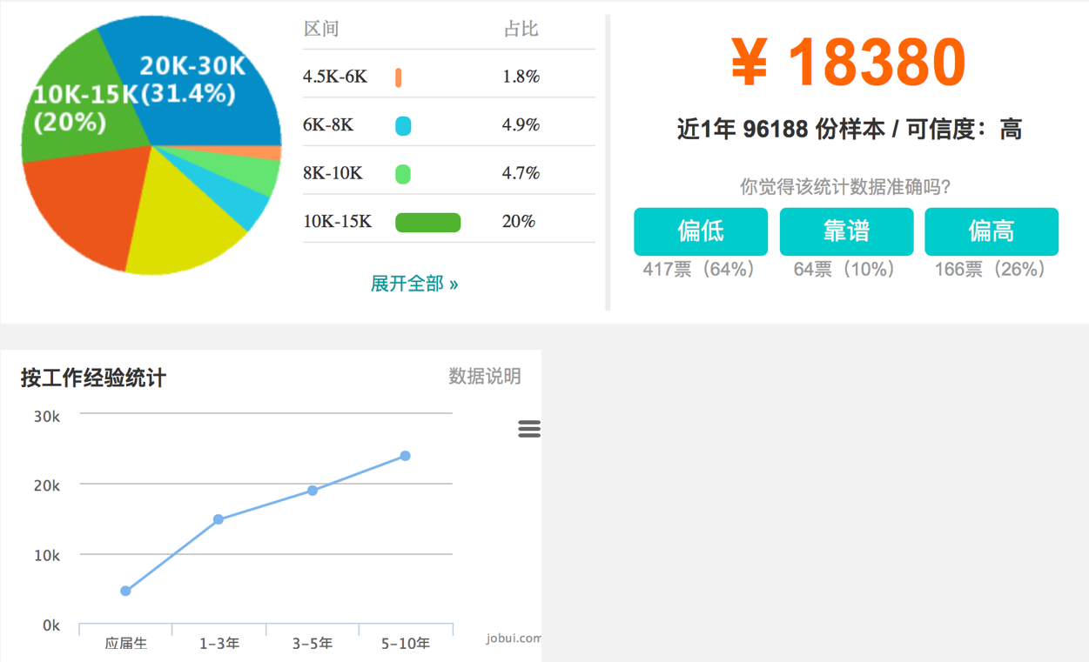Image resolution: width=1089 pixels, height=662 pixels.
Task: Click the cyan bar for 6K-8K
Action: coord(403,126)
